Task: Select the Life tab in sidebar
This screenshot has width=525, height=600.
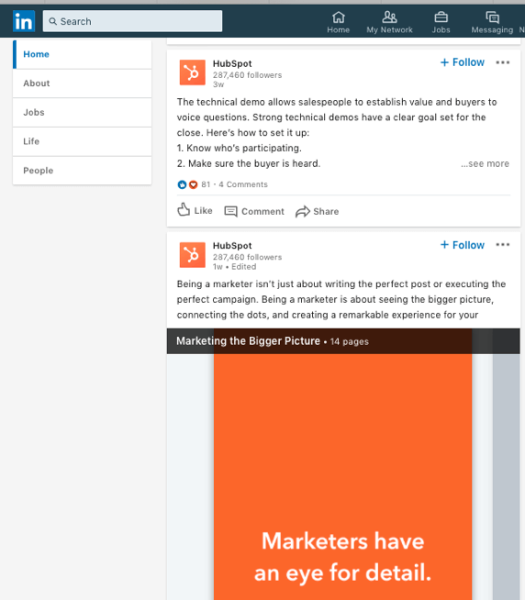Action: 82,141
